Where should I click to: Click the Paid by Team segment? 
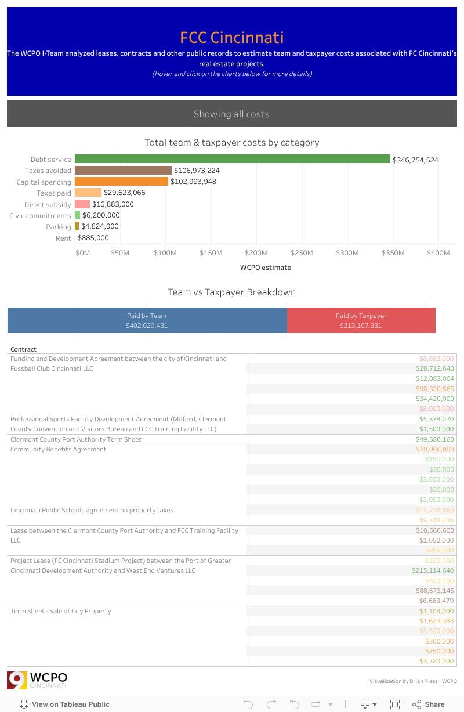147,320
